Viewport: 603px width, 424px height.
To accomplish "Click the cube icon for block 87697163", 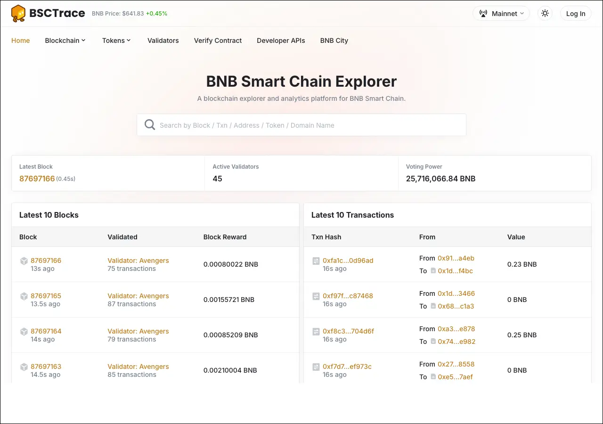I will pyautogui.click(x=24, y=367).
